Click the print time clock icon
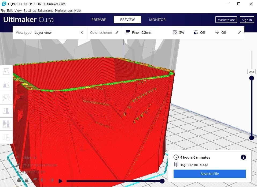 176,157
